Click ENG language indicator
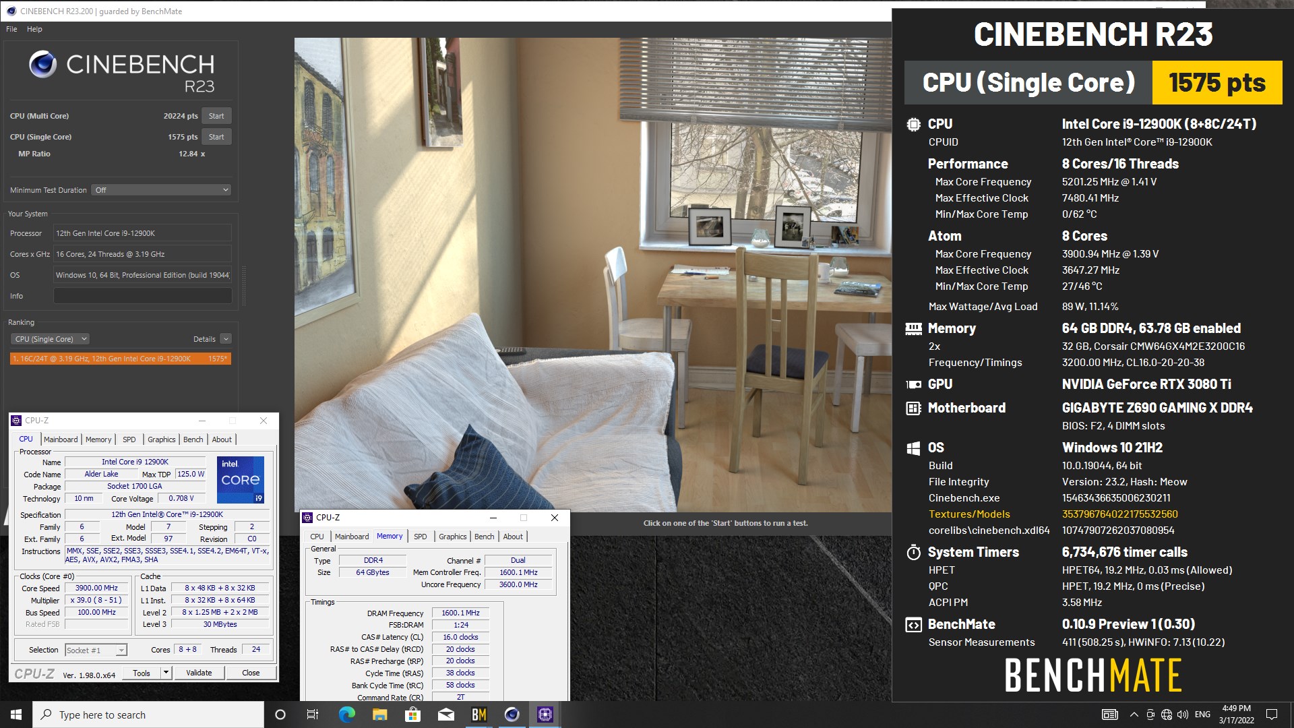The height and width of the screenshot is (728, 1294). click(1202, 715)
